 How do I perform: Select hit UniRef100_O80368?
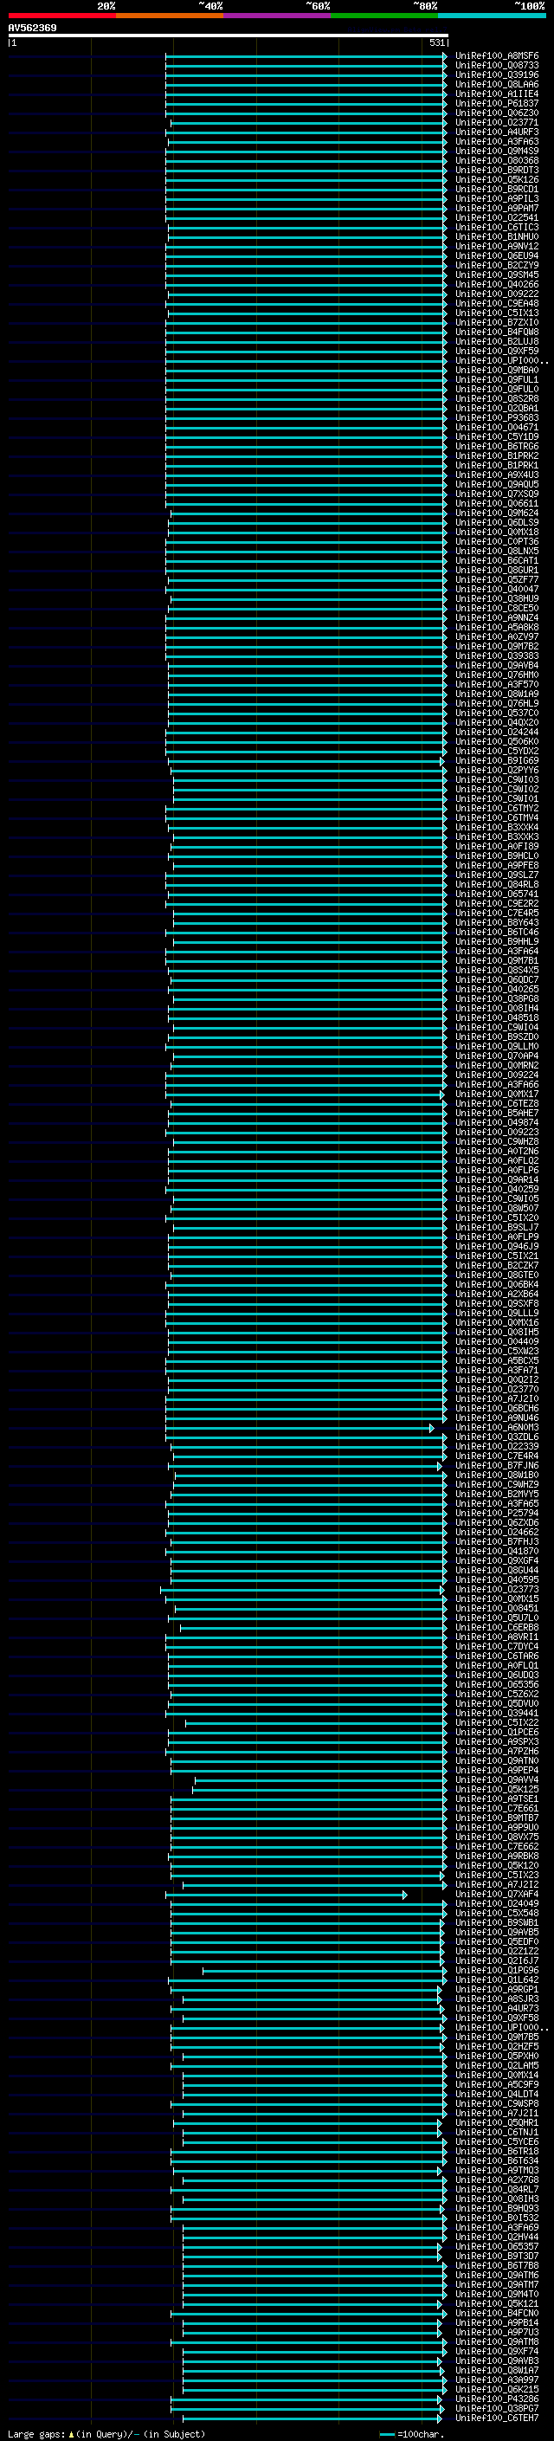pos(497,160)
